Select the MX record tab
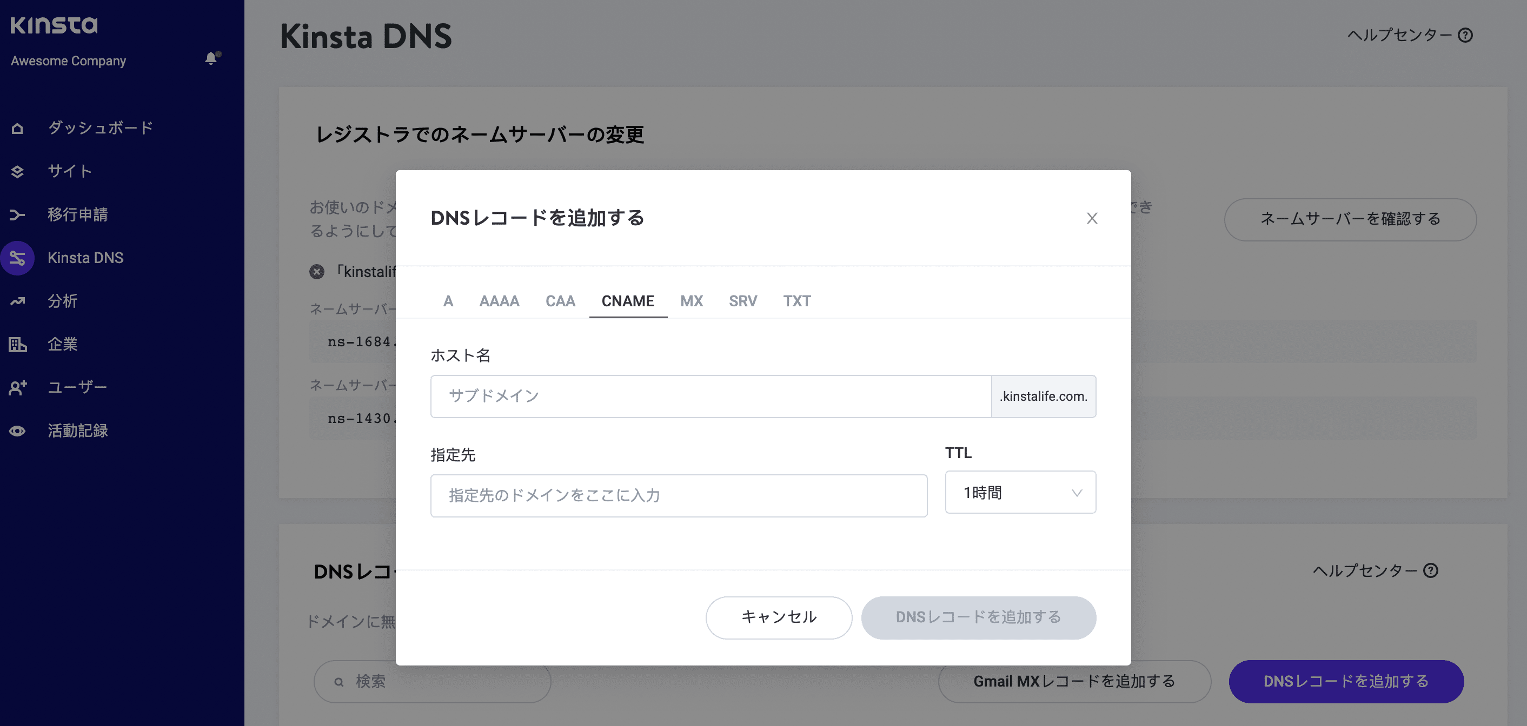 coord(691,301)
